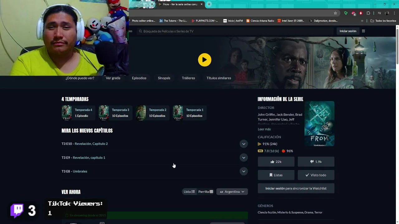Open the Dailymotion bookmark

pos(323,21)
